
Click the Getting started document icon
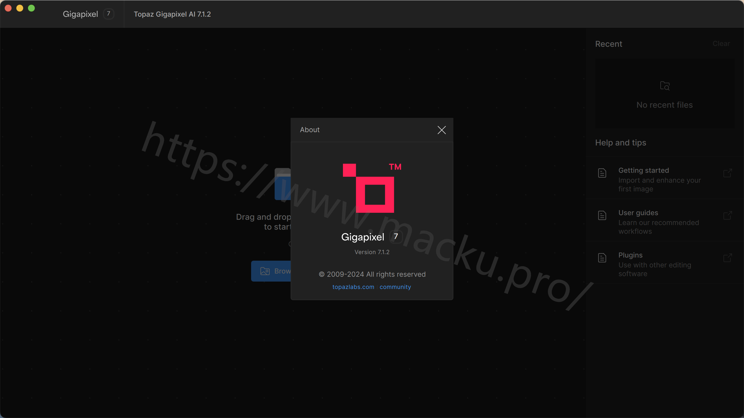(x=602, y=173)
